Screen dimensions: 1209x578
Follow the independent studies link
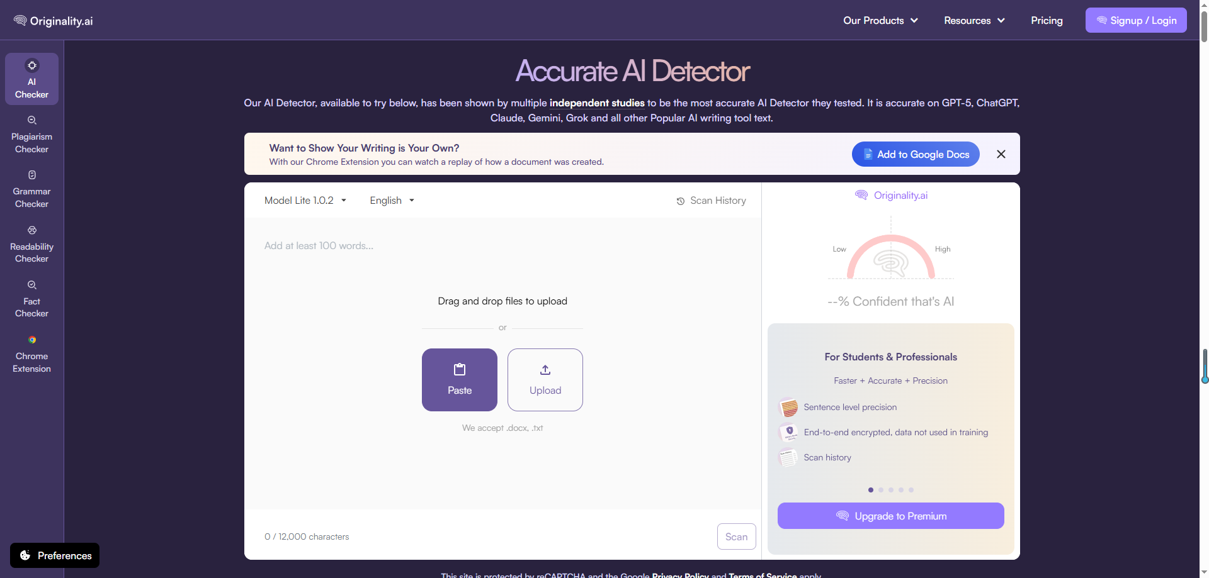tap(597, 103)
